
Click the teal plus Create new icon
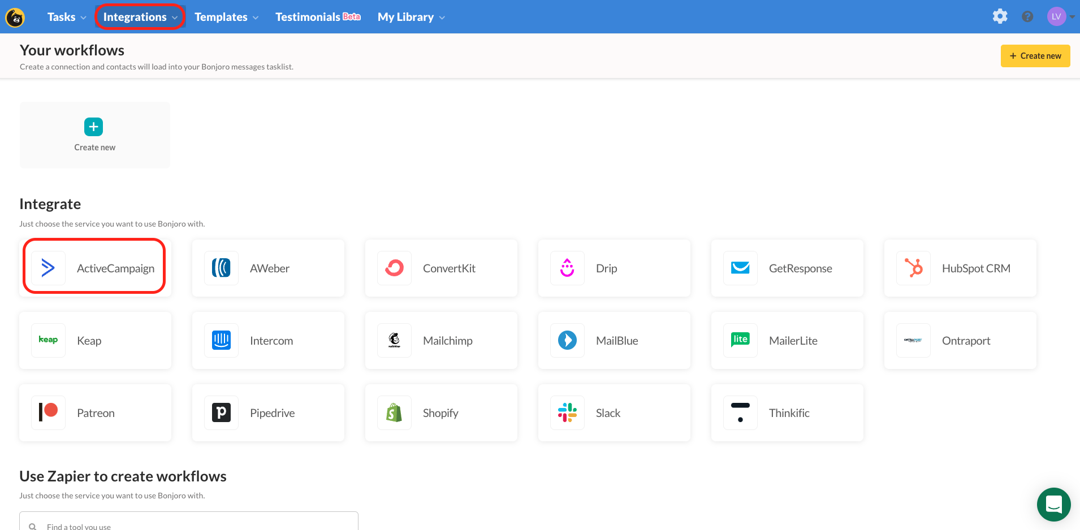94,127
